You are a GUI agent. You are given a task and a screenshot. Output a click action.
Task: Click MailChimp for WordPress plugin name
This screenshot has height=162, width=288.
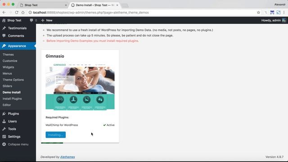[x=62, y=125]
